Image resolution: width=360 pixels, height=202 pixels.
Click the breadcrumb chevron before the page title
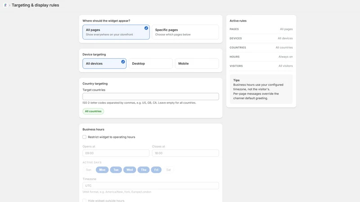coord(9,5)
